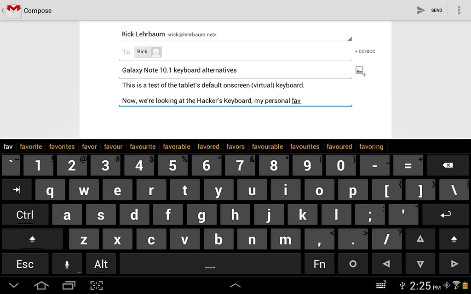
Task: Choose the suggestion "favorites"
Action: [62, 147]
